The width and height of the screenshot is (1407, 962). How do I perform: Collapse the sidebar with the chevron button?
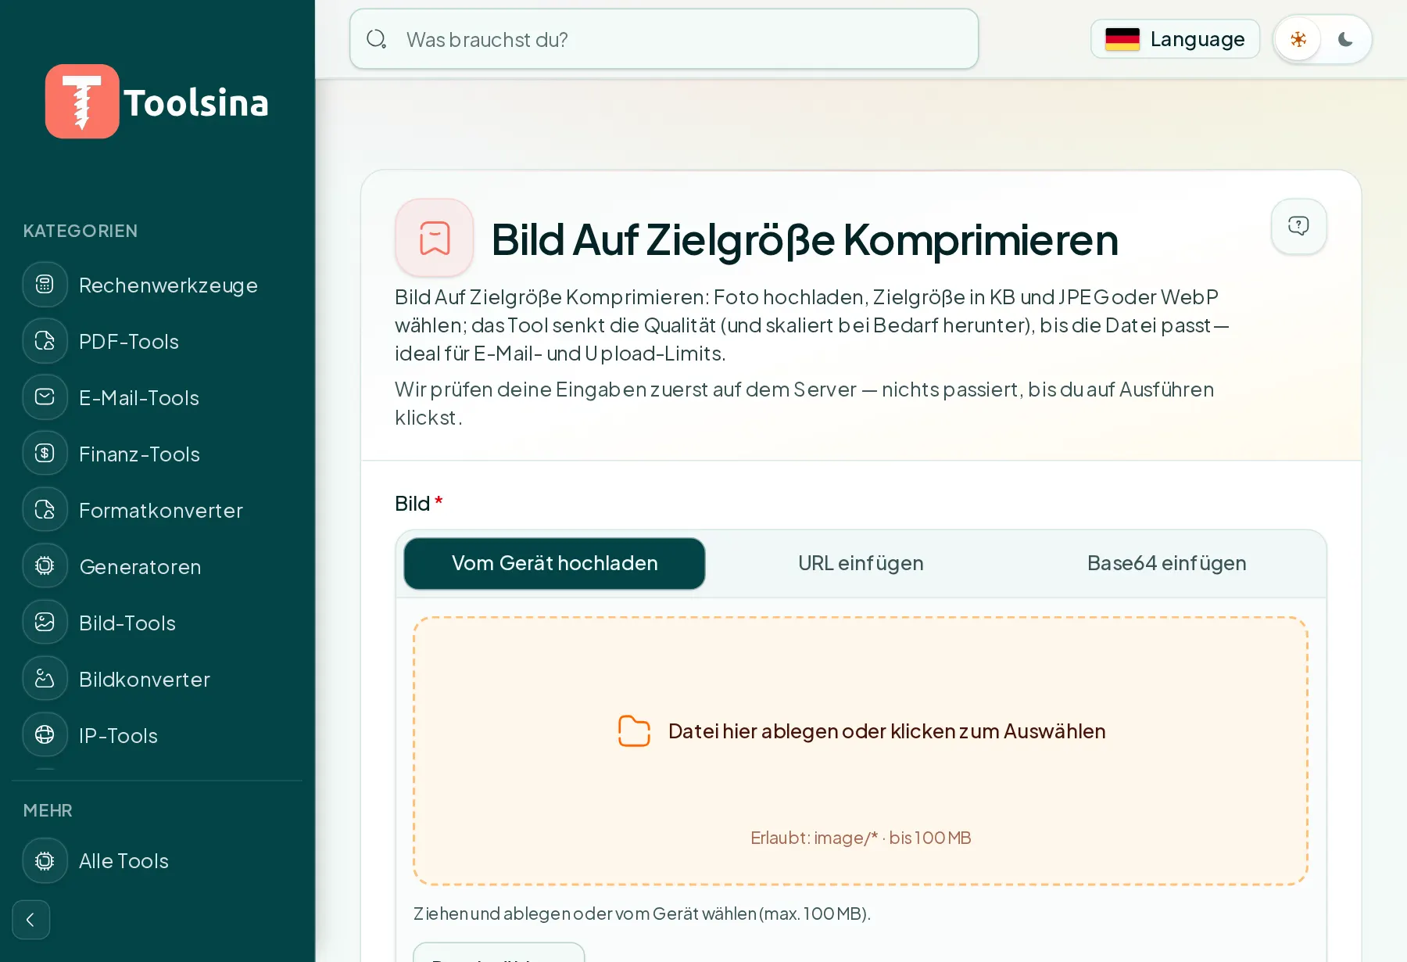tap(31, 920)
